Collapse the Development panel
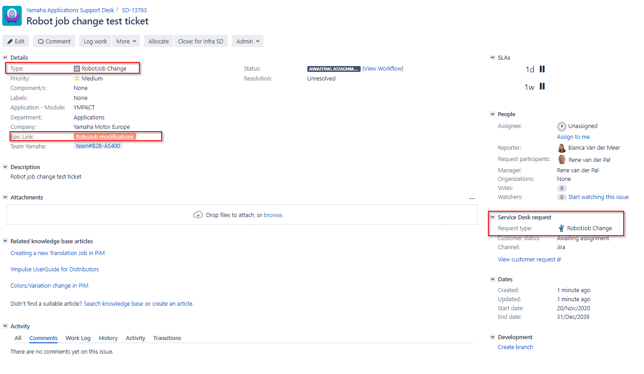The image size is (644, 374). point(492,337)
